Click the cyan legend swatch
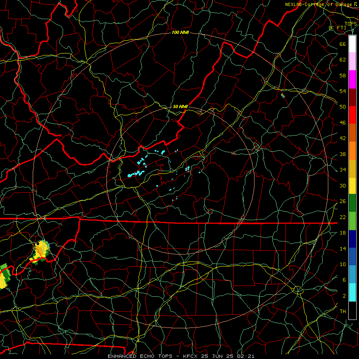Viewport: 359px width, 359px height. coord(352,292)
